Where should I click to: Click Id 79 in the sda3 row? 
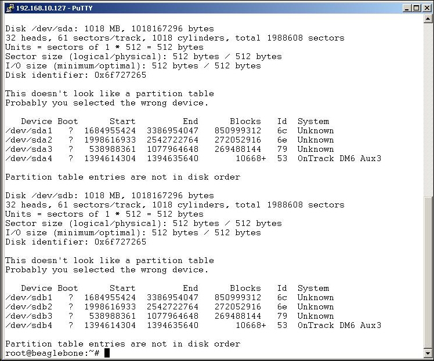point(282,149)
